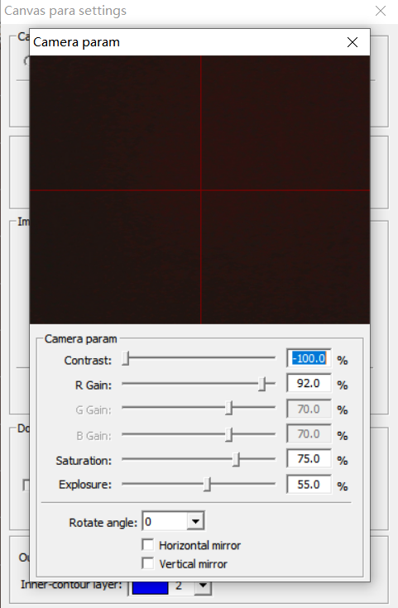Viewport: 398px width, 608px height.
Task: Open the Inner-contour layer dropdown arrow
Action: point(203,586)
